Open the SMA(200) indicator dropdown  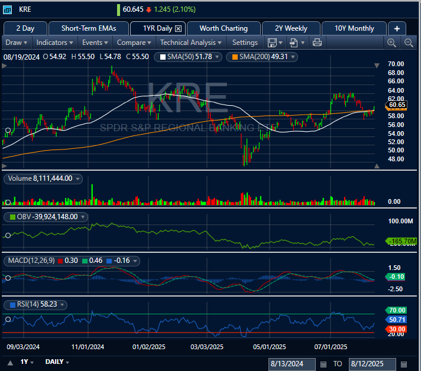293,57
